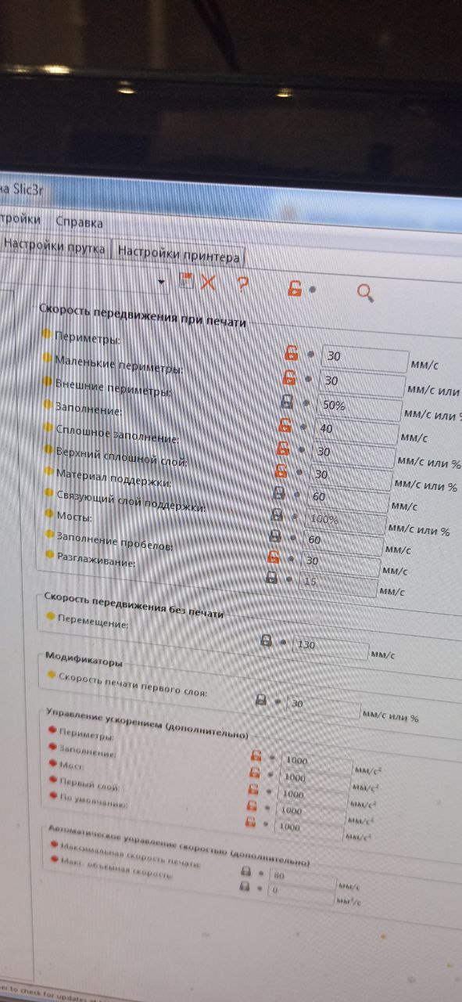This screenshot has width=462, height=1002.
Task: Save the current print preset
Action: click(186, 282)
